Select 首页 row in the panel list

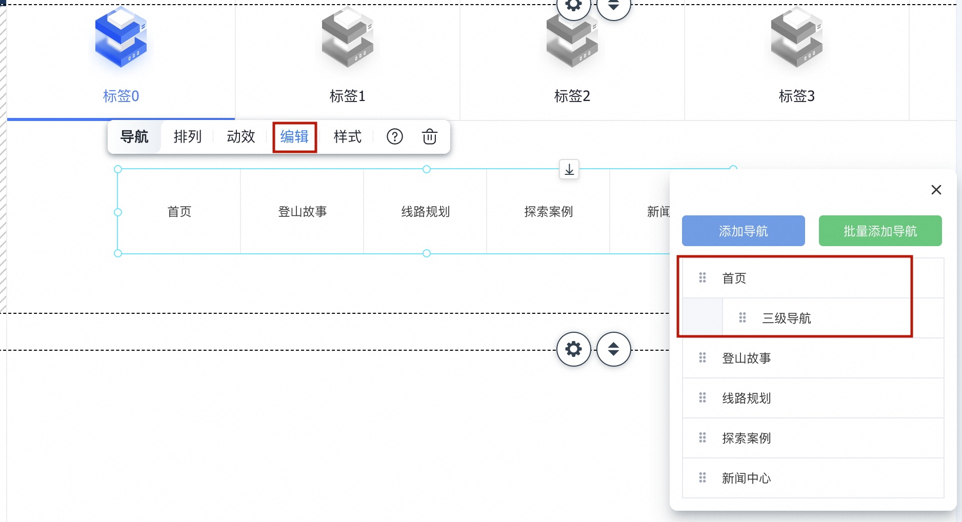click(813, 278)
